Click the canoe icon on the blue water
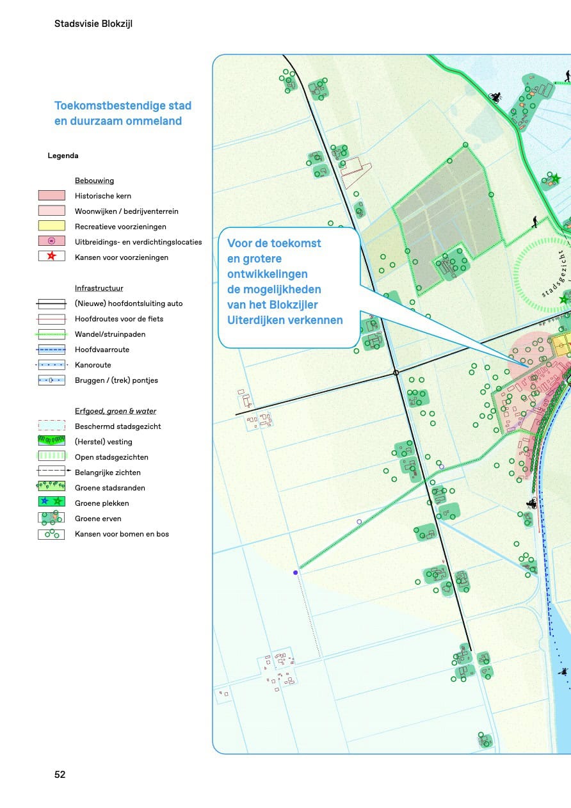 563,671
